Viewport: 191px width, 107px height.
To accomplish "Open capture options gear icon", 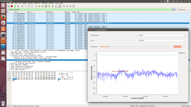I will (x=18, y=6).
